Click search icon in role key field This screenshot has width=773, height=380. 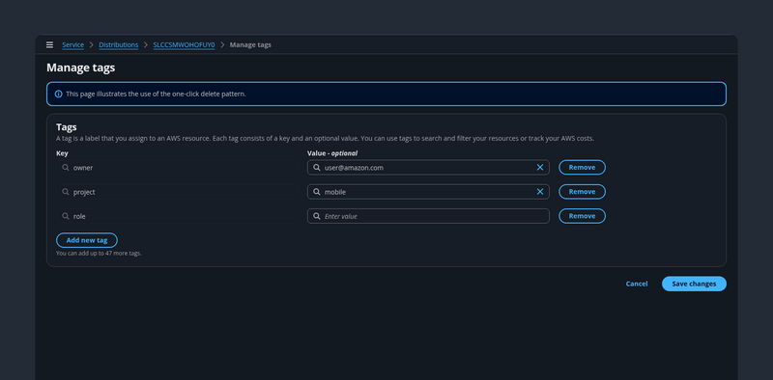click(x=66, y=216)
